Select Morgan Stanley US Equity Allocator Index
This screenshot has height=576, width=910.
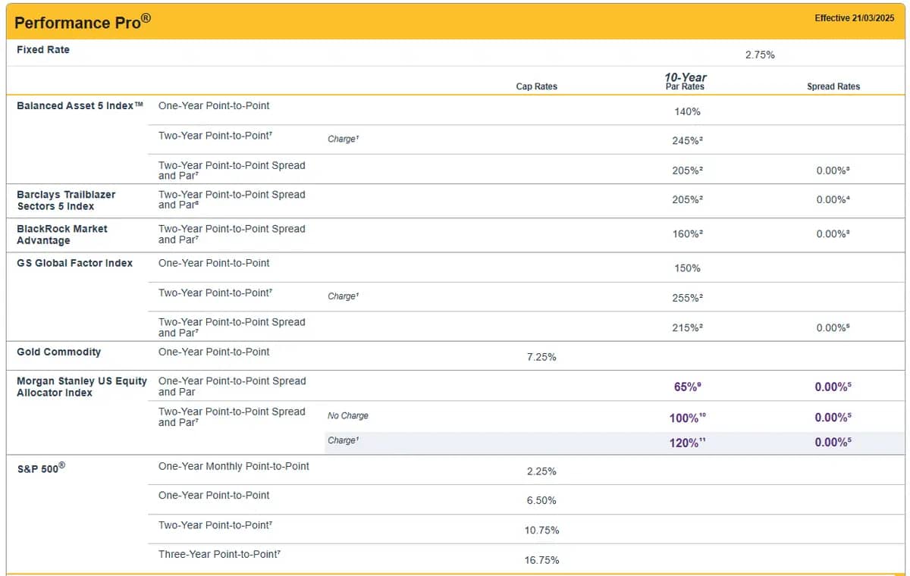[82, 387]
